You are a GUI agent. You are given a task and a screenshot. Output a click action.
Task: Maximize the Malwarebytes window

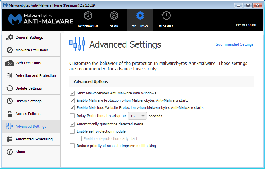click(x=248, y=5)
